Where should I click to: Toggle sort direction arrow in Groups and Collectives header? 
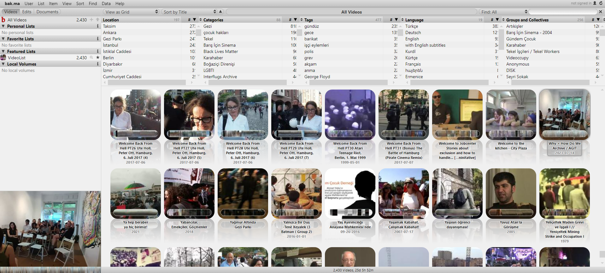[598, 20]
